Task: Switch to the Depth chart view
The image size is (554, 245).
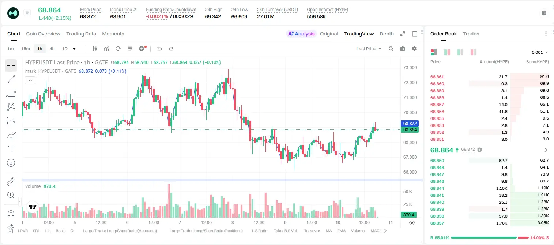Action: (387, 34)
